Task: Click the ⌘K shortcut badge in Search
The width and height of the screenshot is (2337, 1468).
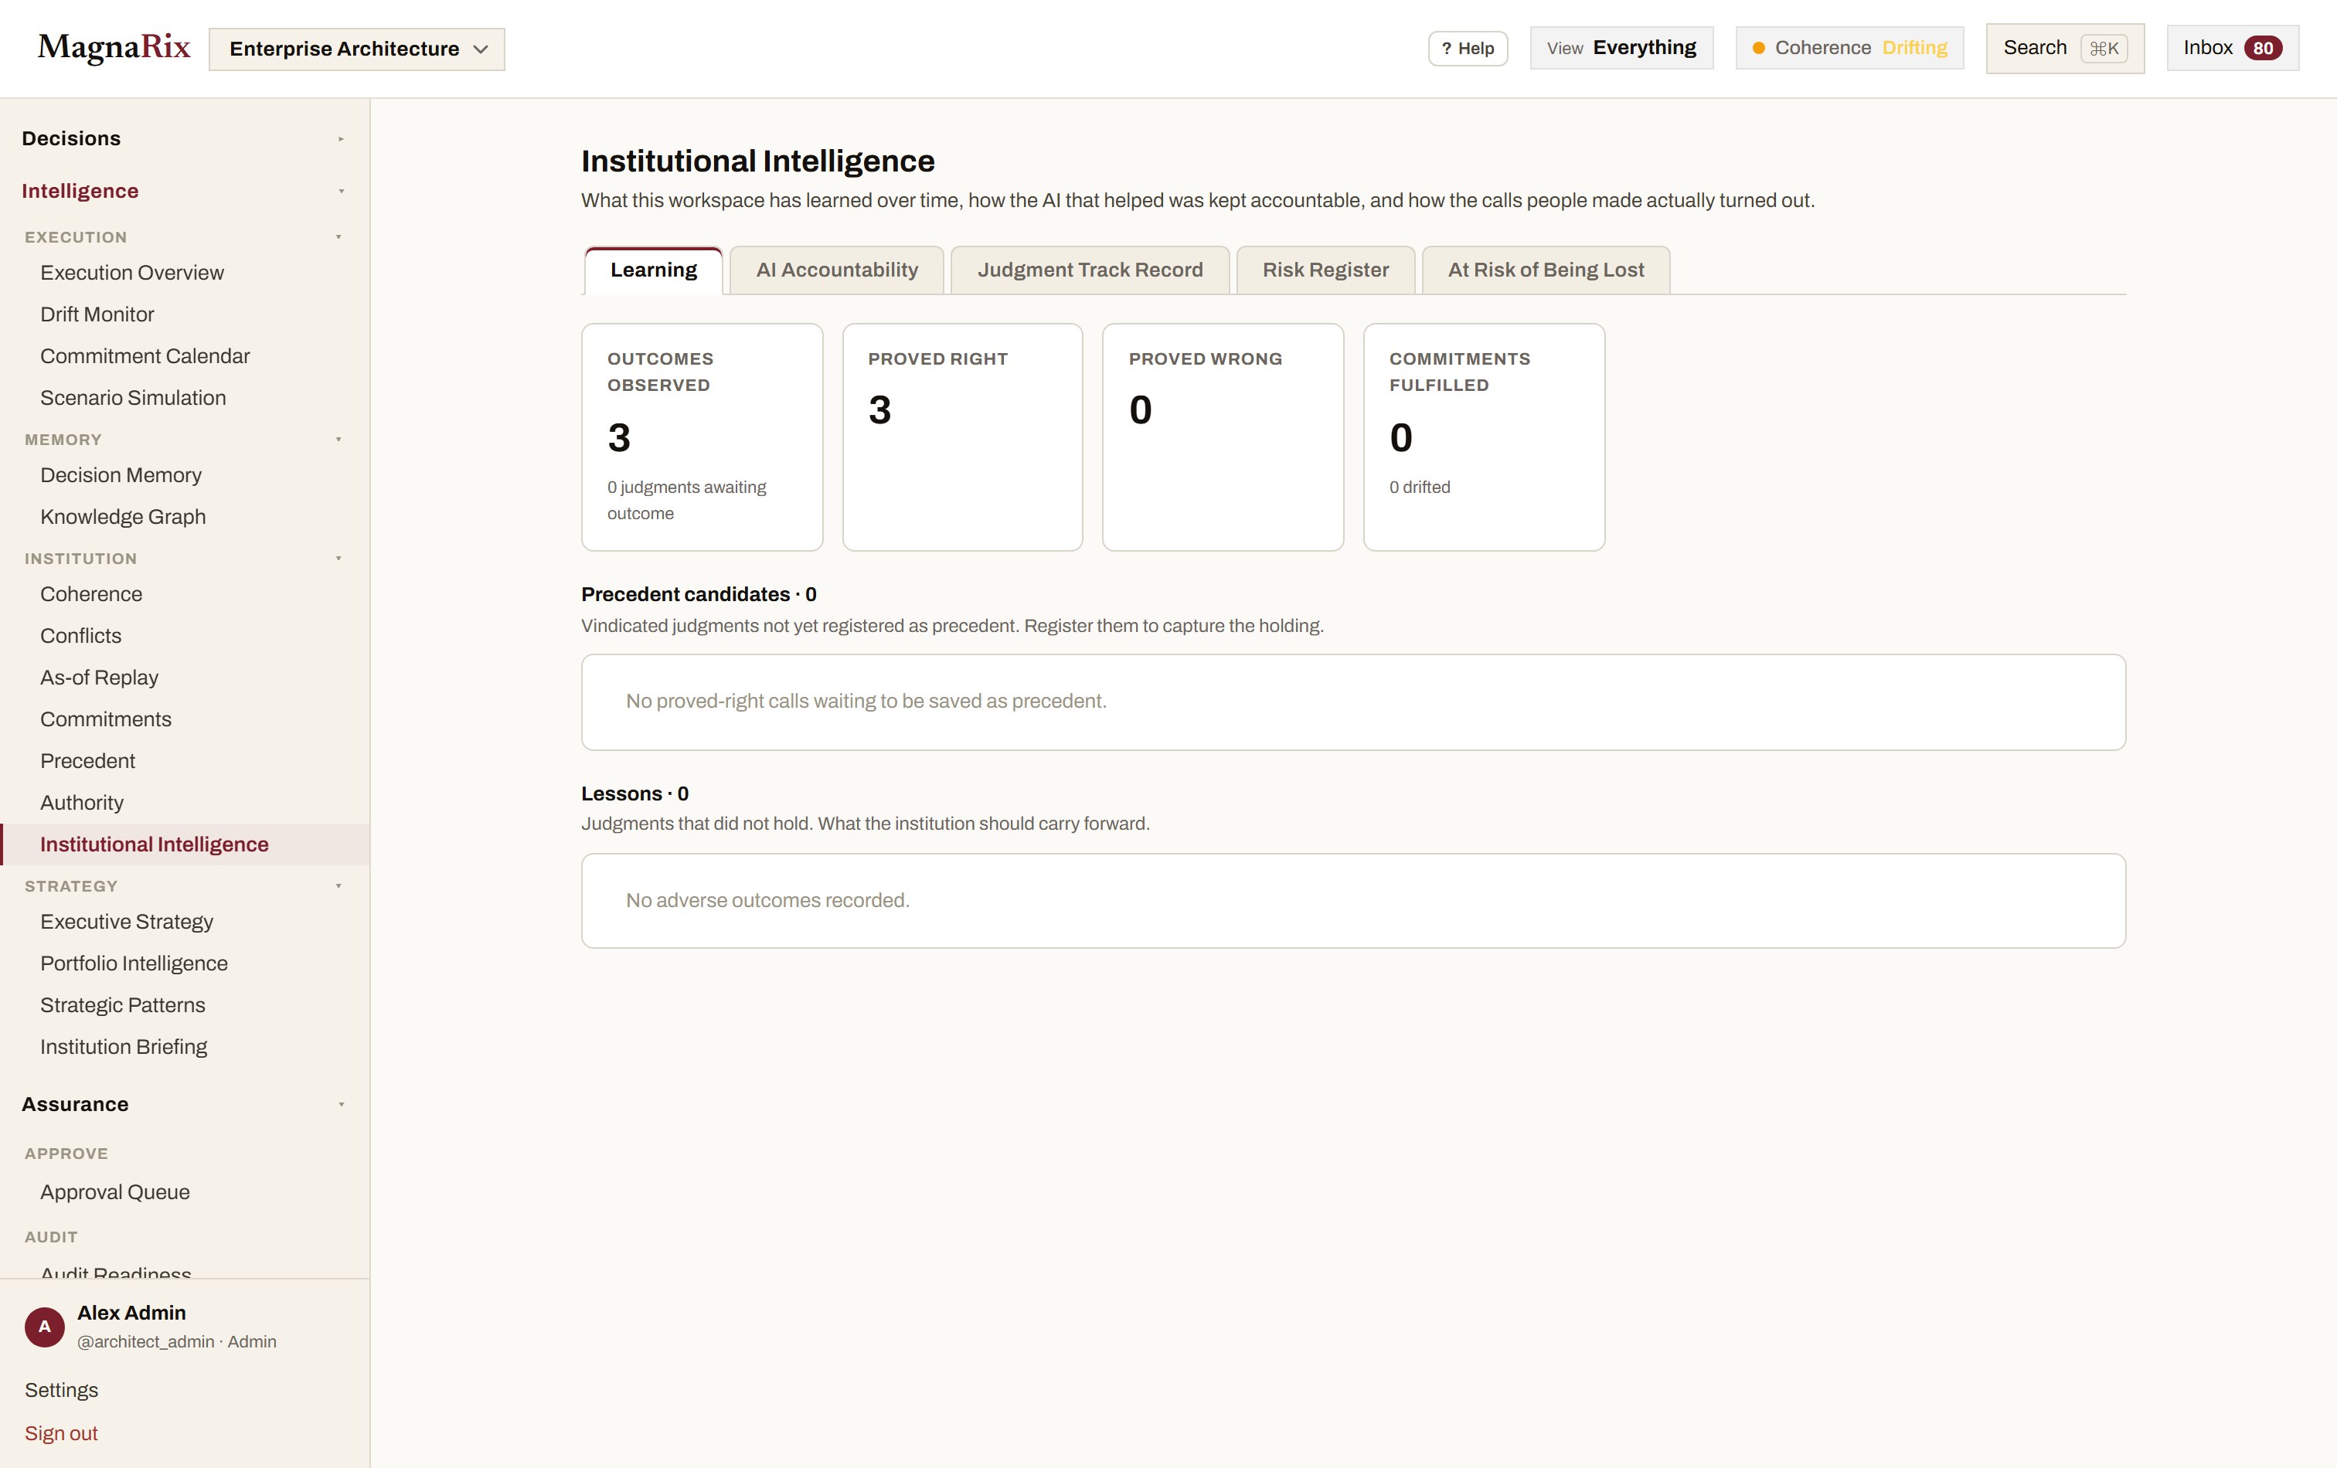Action: click(2103, 49)
